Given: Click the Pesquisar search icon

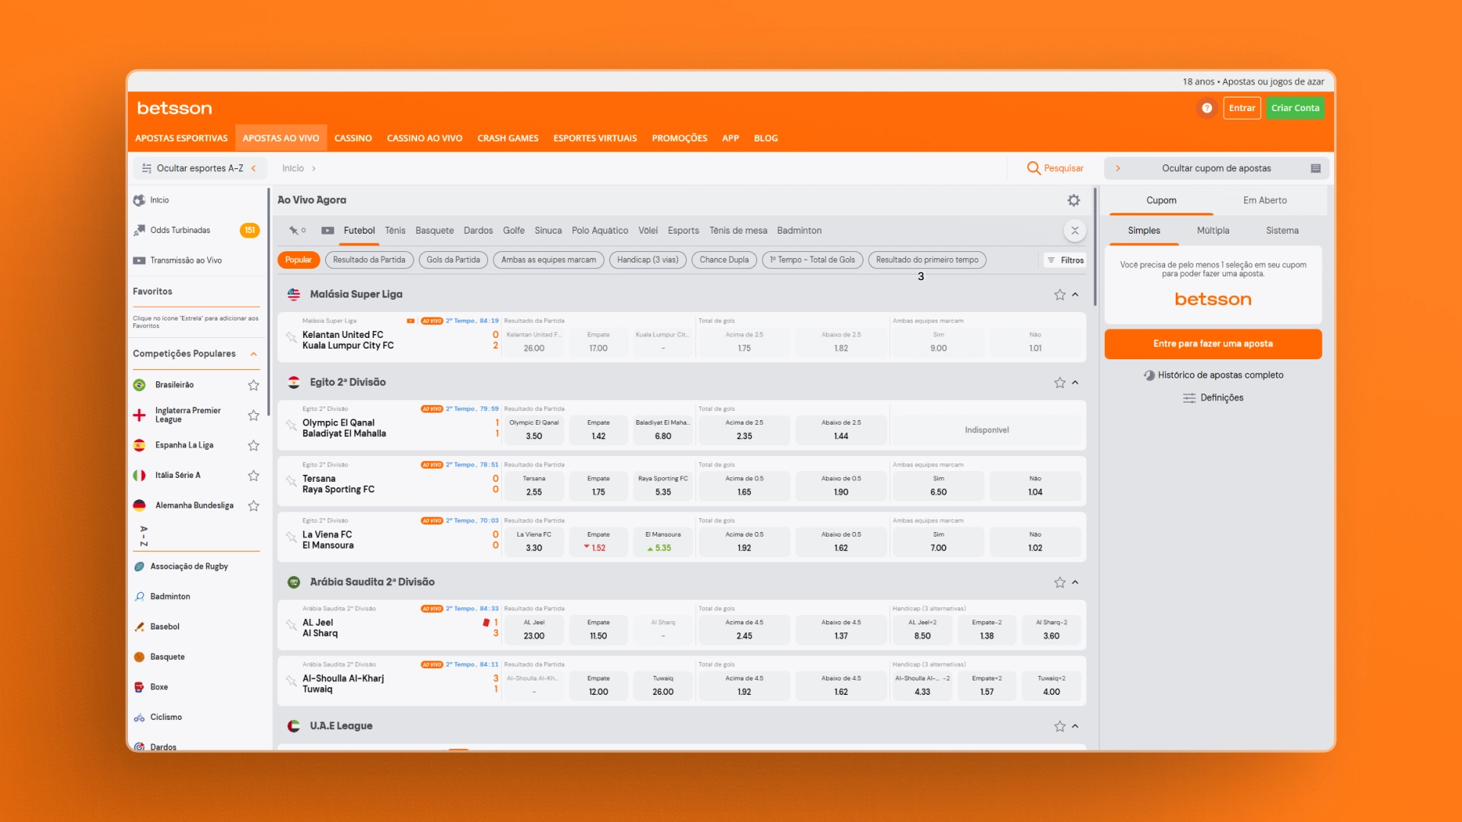Looking at the screenshot, I should click(x=1033, y=168).
